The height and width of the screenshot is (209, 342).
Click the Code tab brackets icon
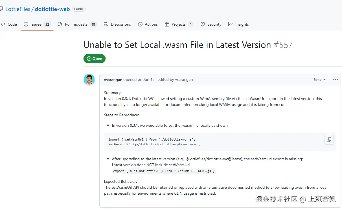pos(3,24)
